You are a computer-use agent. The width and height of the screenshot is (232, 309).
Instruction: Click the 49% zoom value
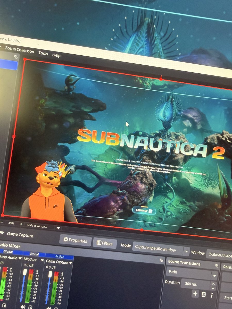tap(11, 223)
